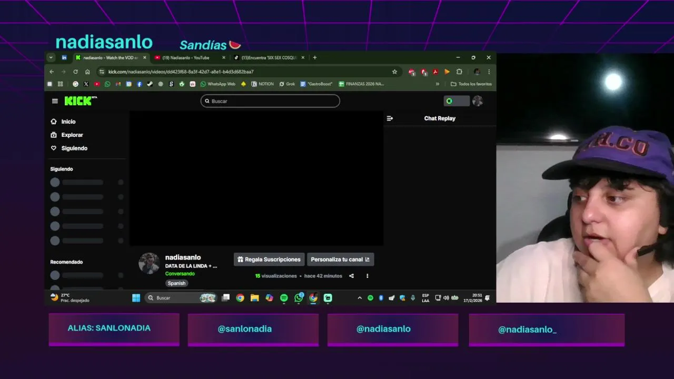Open the Google bookmark icon
This screenshot has width=674, height=379.
(x=75, y=84)
